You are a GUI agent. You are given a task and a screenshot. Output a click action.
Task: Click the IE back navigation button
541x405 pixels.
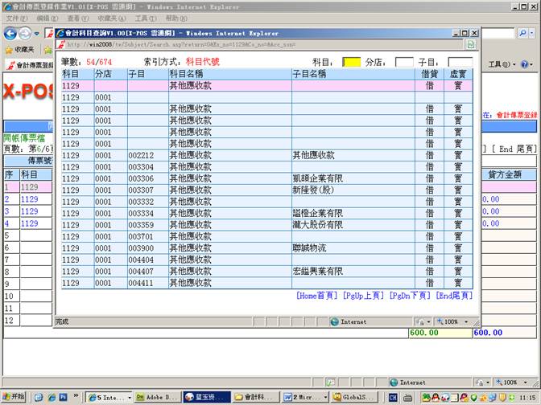click(10, 34)
